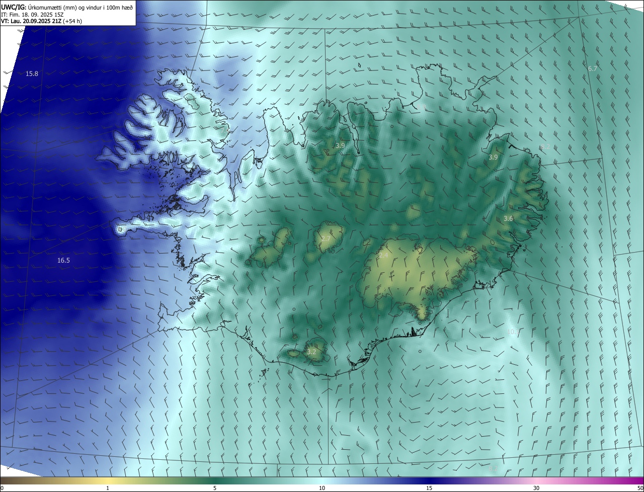Click the 2.7 value on the glacier
This screenshot has width=644, height=492.
click(326, 238)
